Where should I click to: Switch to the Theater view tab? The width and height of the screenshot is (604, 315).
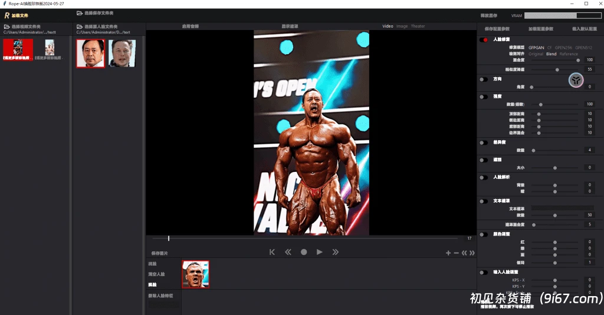pos(418,26)
